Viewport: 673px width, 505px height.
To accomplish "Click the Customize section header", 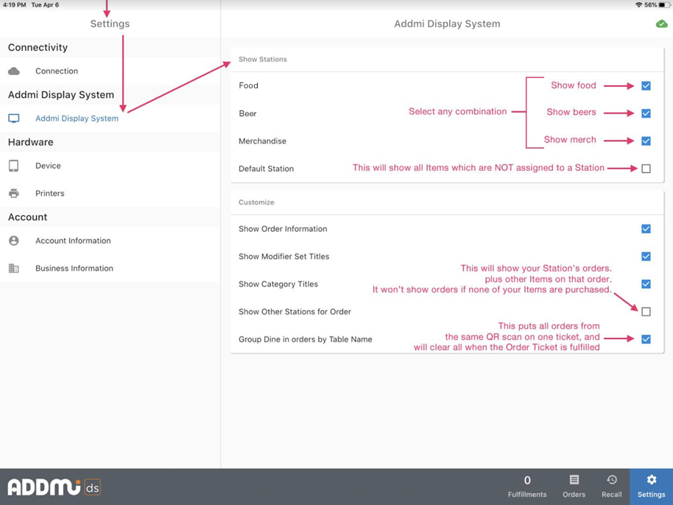I will coord(256,202).
